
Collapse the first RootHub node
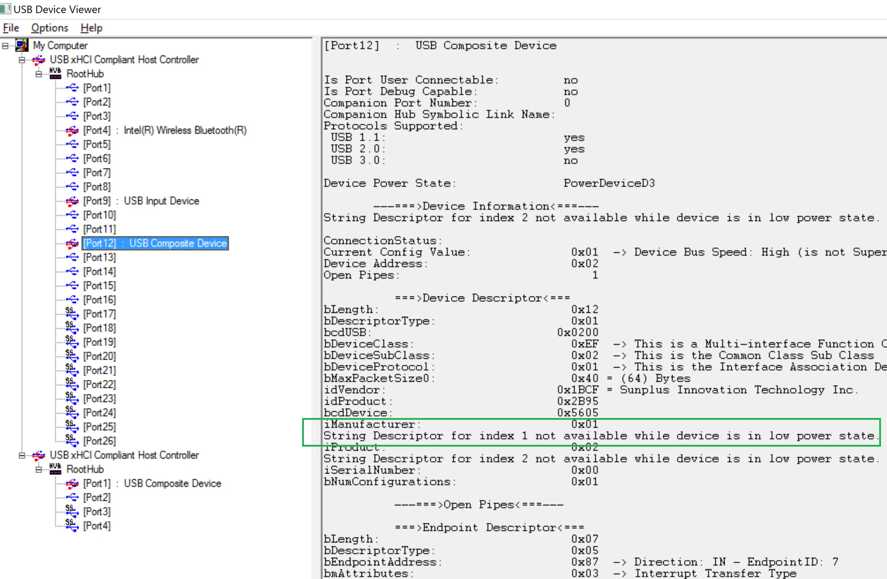point(38,74)
